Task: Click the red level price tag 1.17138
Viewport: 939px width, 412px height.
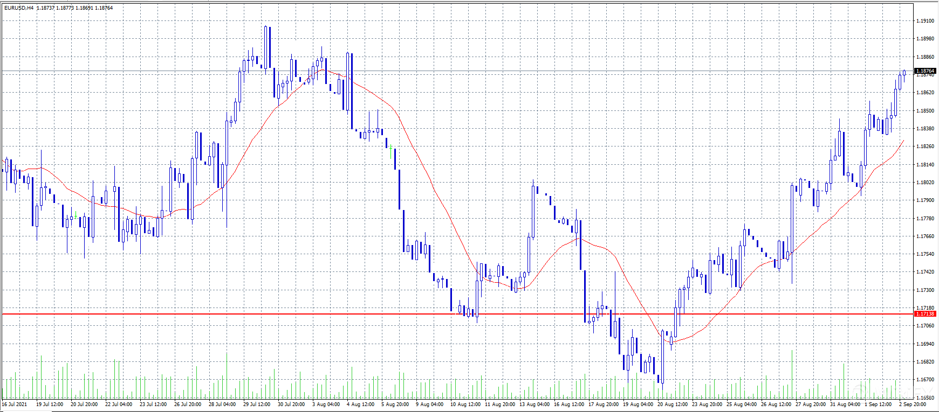Action: coord(925,313)
